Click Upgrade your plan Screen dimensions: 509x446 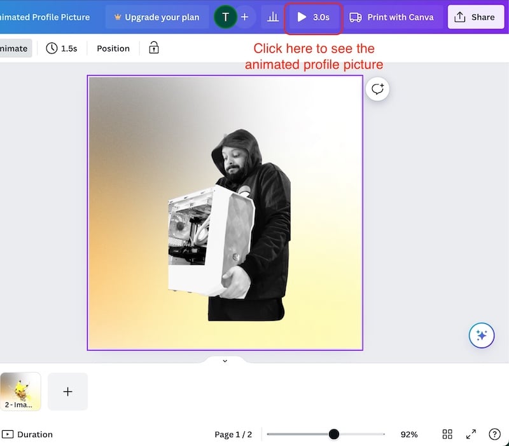point(157,17)
